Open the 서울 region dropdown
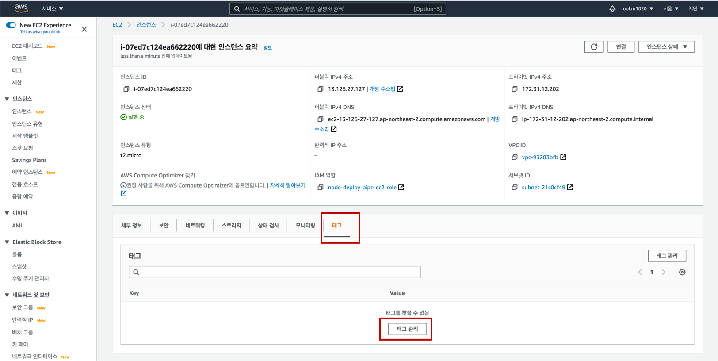 pos(671,8)
